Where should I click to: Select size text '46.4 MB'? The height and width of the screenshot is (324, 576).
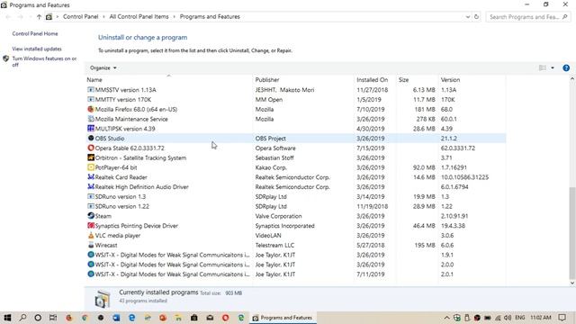pyautogui.click(x=424, y=226)
